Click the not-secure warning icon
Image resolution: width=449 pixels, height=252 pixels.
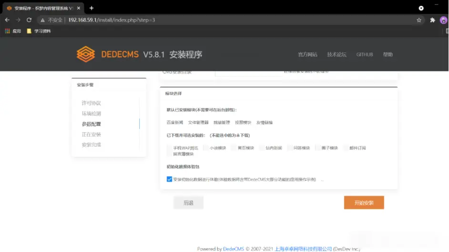(43, 20)
